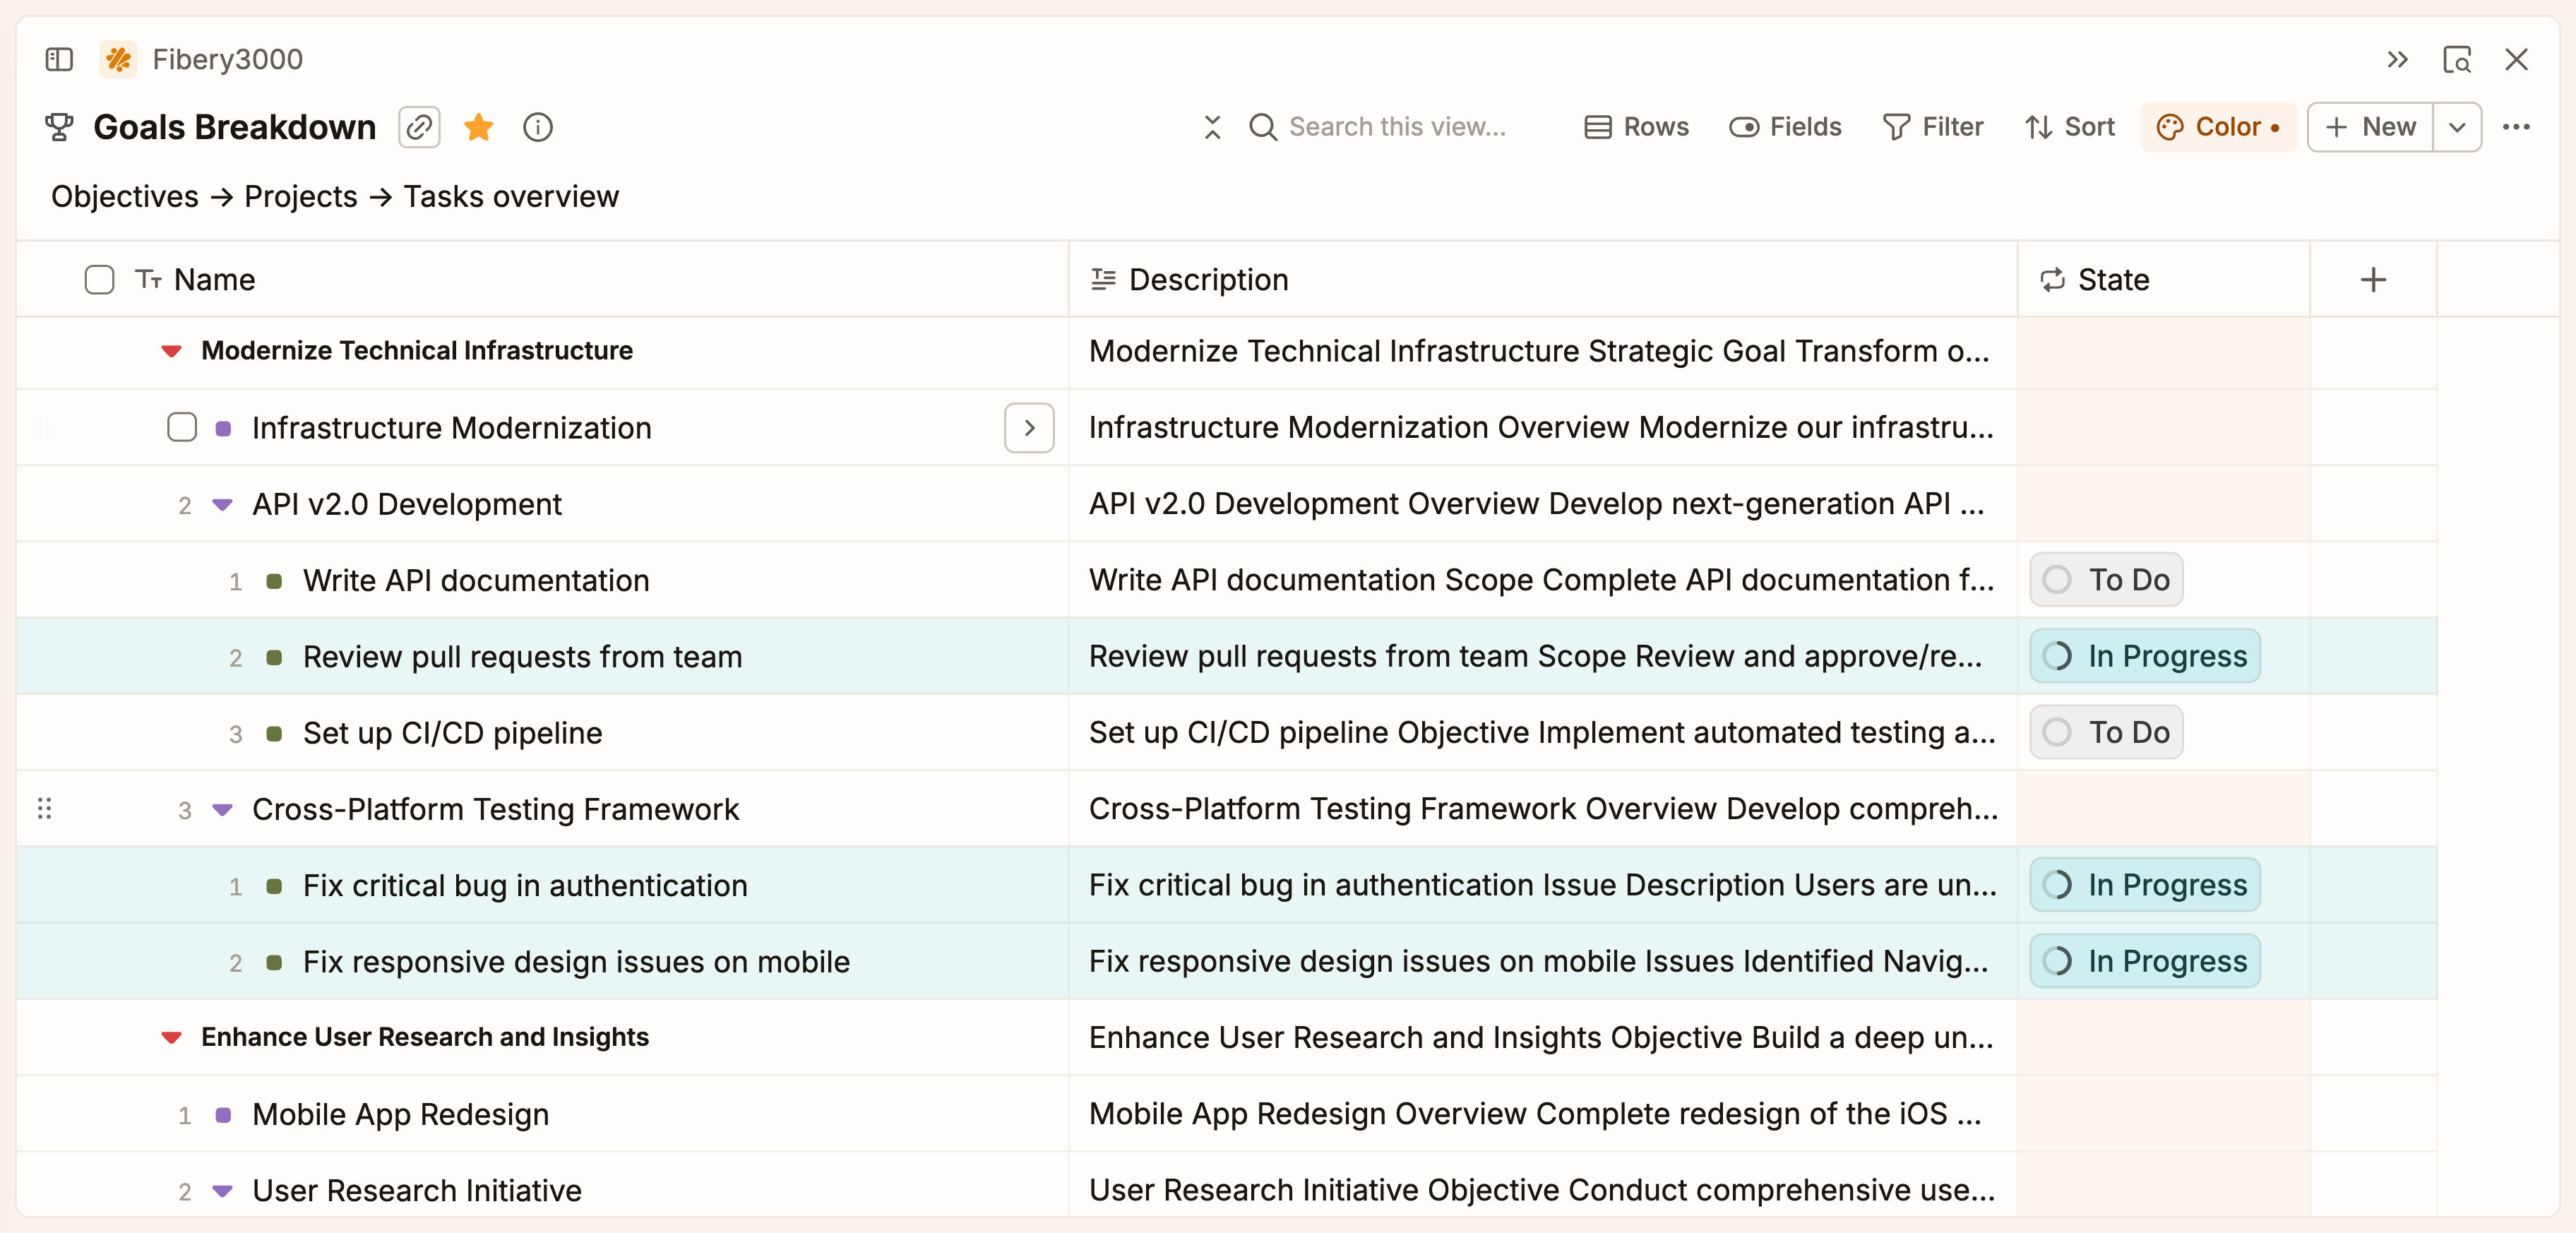
Task: Copy view link using chain icon
Action: click(419, 127)
